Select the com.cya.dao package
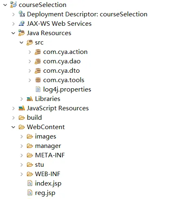The width and height of the screenshot is (171, 199). (x=62, y=61)
